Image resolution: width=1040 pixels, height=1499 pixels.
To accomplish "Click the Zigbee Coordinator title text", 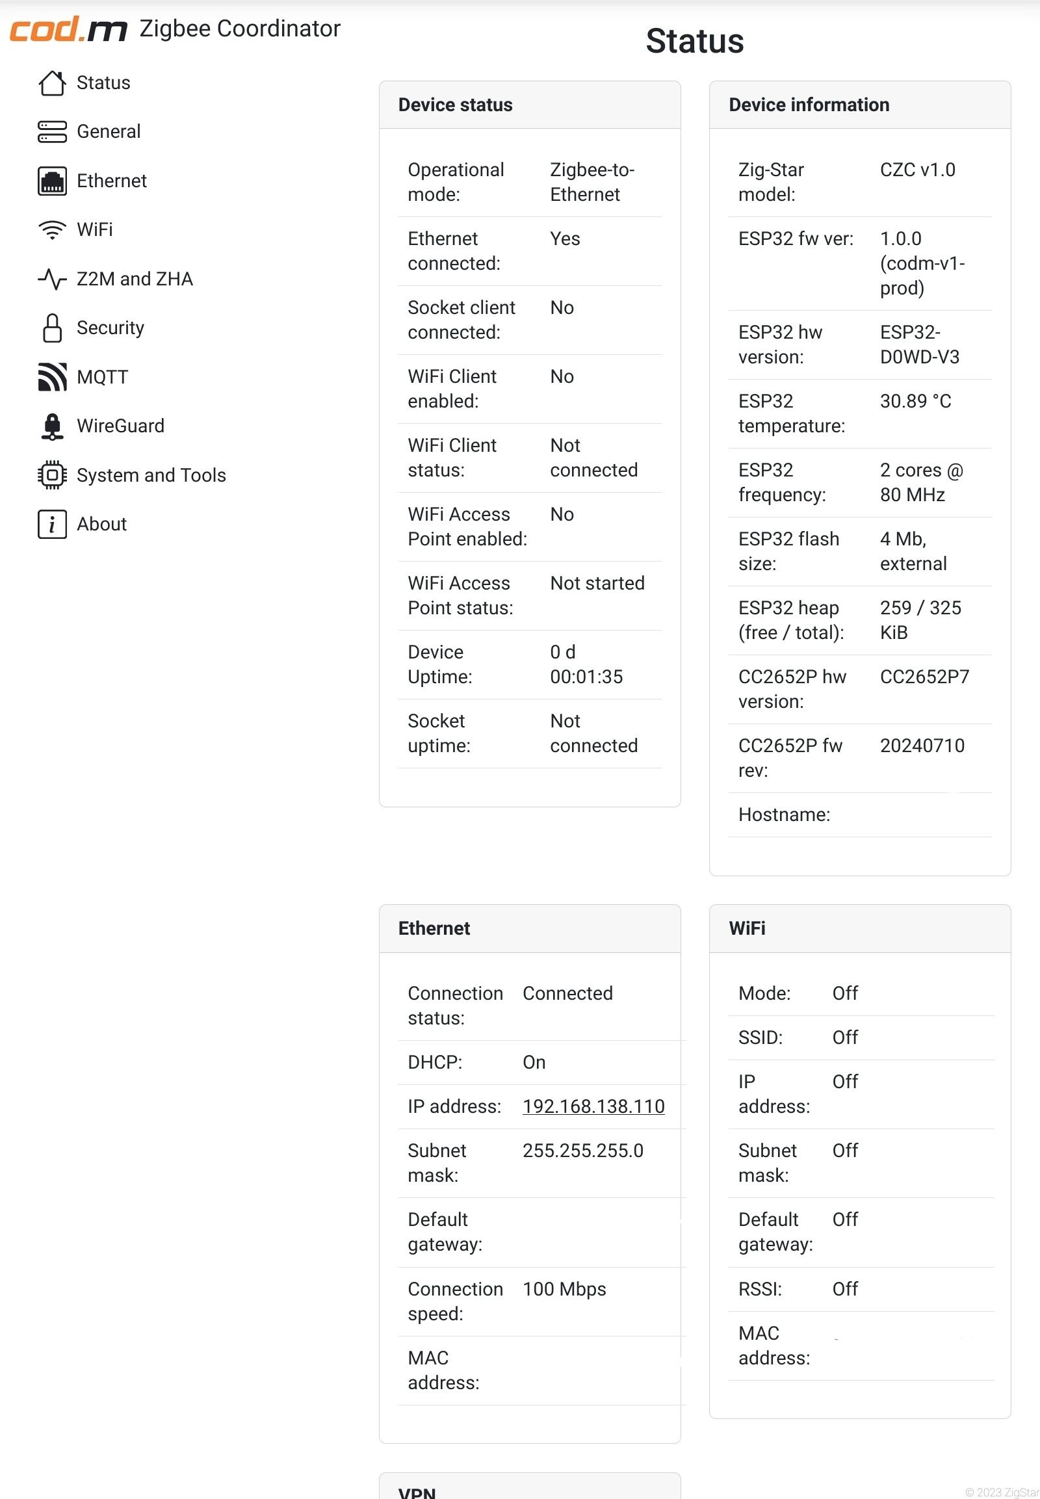I will (x=240, y=29).
